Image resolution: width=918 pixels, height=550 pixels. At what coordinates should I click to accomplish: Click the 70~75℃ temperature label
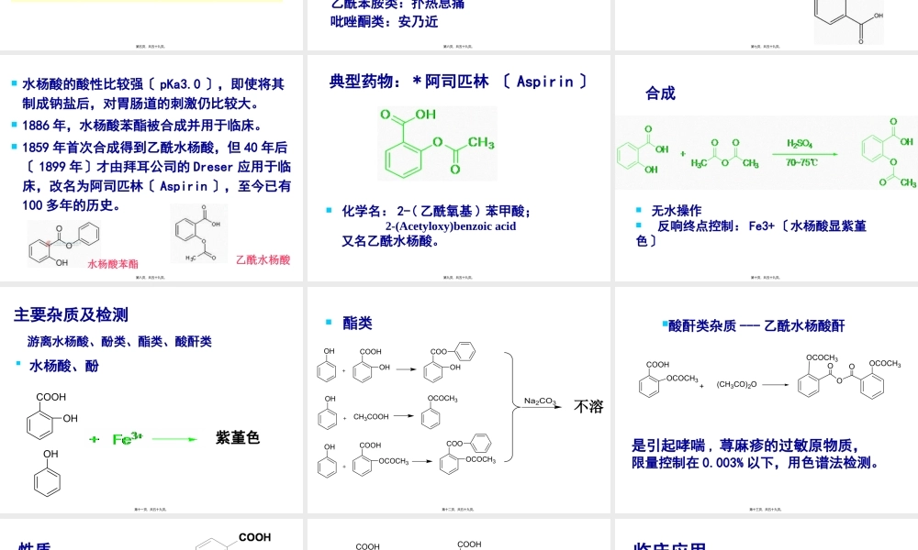coord(801,162)
